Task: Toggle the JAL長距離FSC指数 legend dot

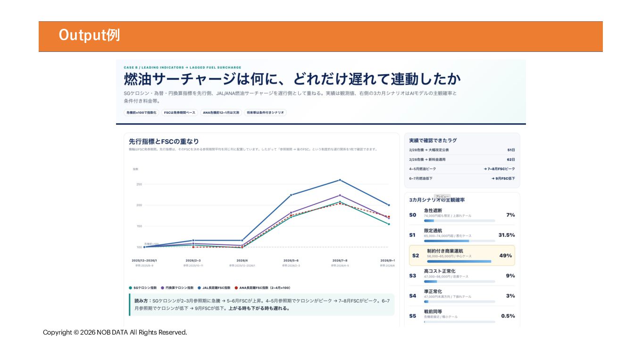Action: 199,287
